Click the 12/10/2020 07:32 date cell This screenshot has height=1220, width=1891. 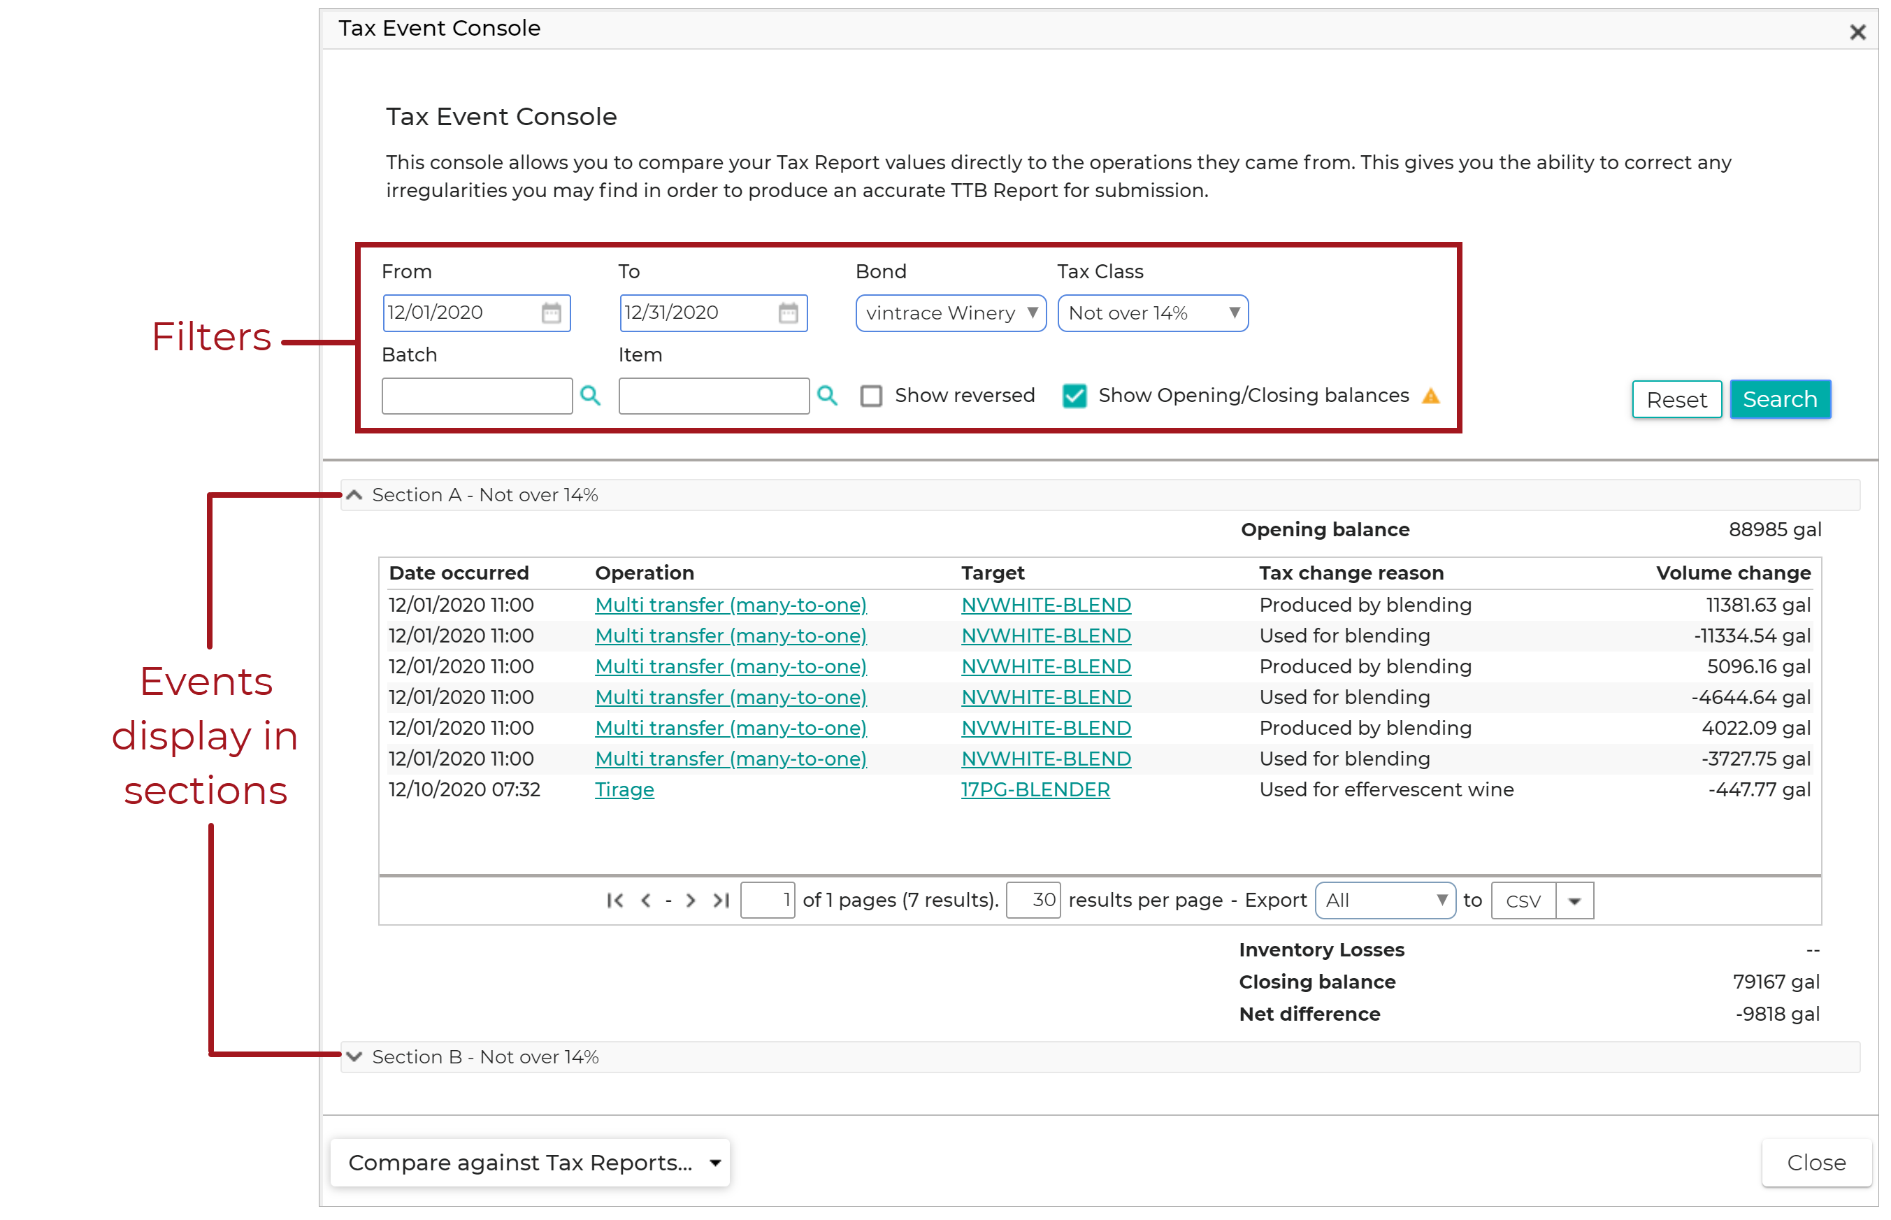click(464, 790)
